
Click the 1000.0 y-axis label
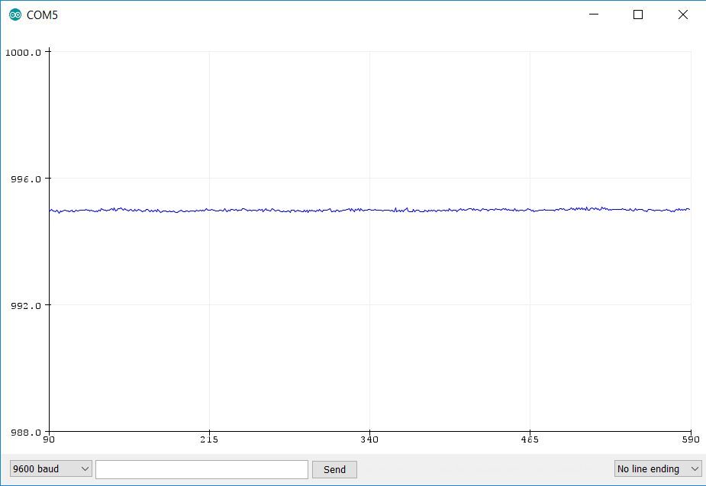23,53
